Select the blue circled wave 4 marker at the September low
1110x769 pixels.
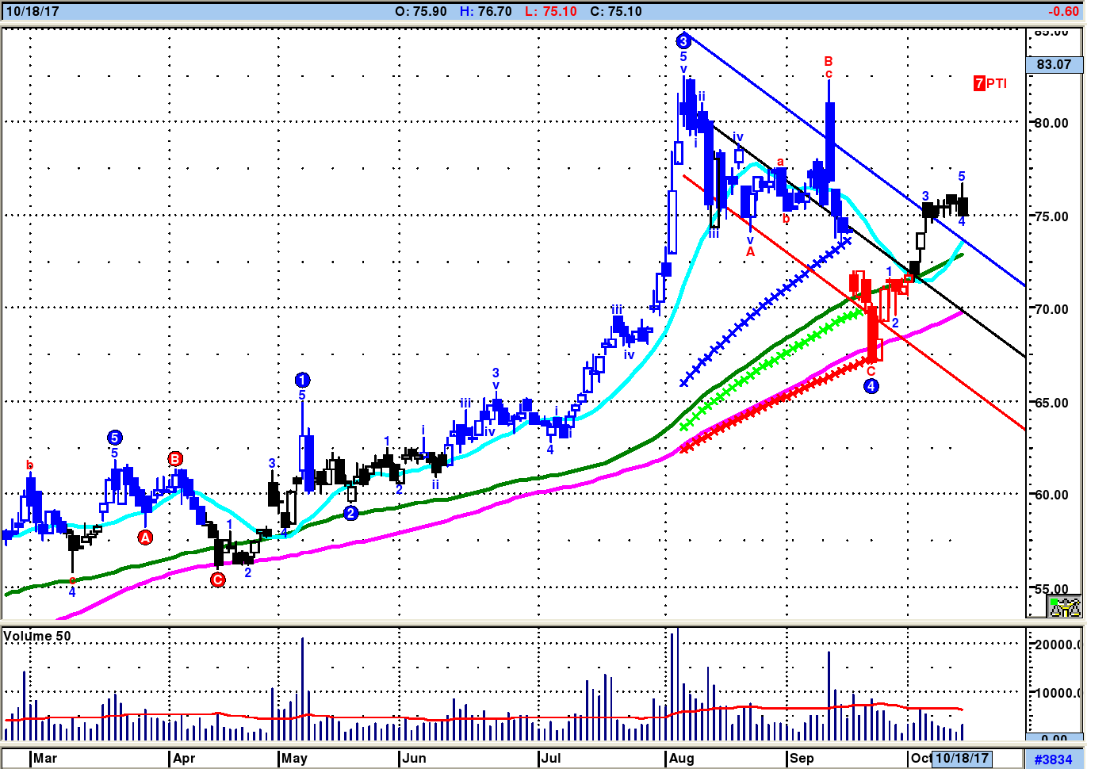click(x=871, y=386)
